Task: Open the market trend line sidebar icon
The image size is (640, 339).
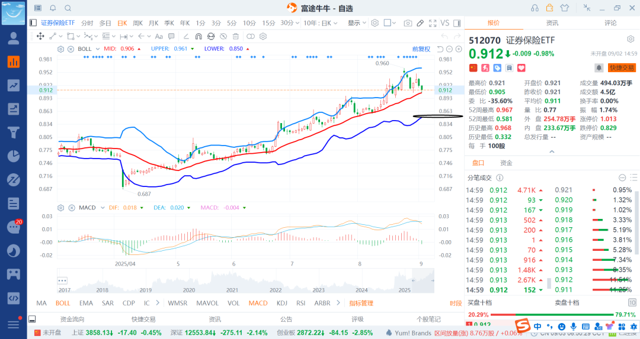Action: 14,85
